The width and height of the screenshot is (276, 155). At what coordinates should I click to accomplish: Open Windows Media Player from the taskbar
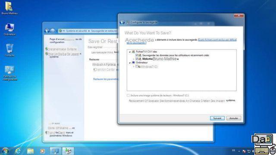(42, 151)
